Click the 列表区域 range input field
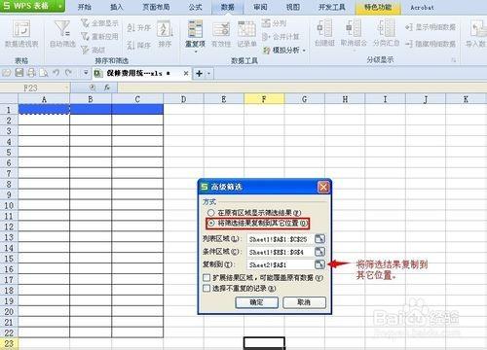 281,239
